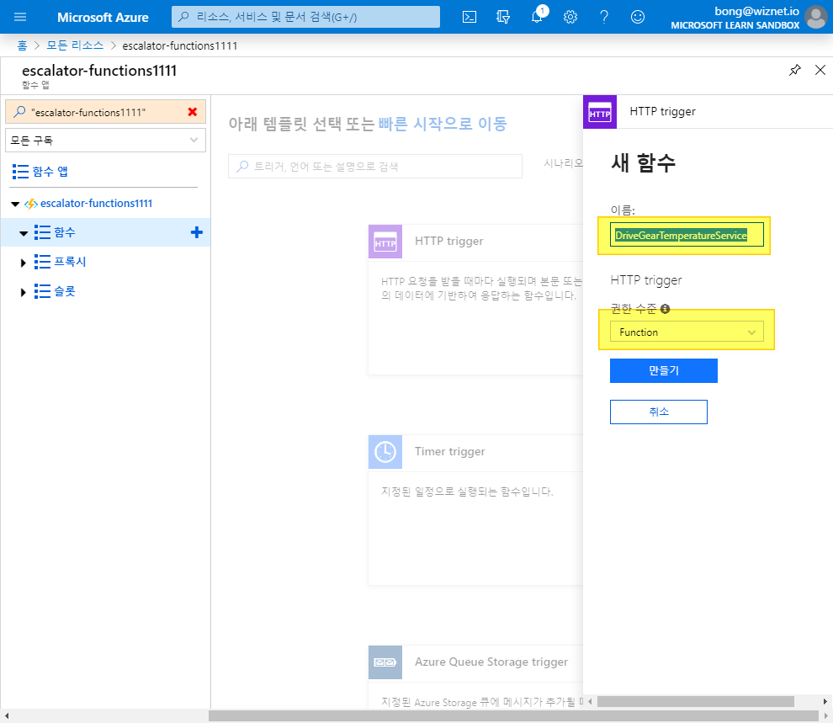The width and height of the screenshot is (833, 723).
Task: Click the 시나리오 label
Action: (563, 163)
